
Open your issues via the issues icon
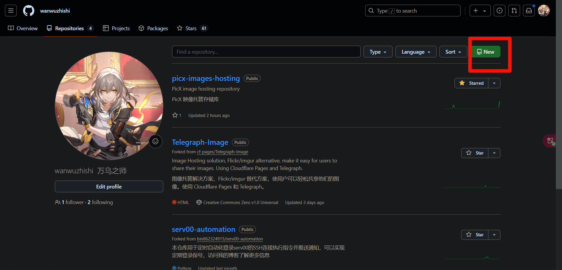499,10
